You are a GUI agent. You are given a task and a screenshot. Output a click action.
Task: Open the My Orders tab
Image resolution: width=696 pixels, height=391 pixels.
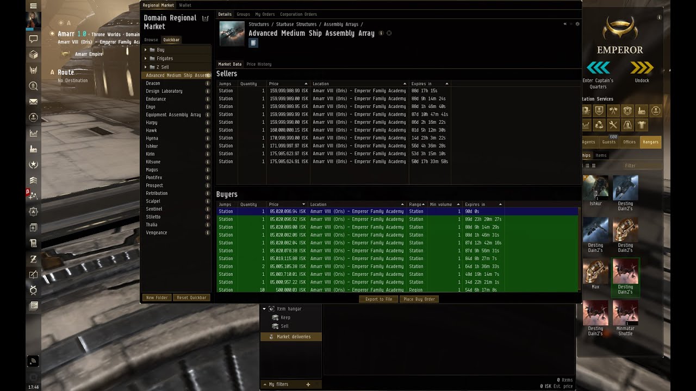pos(265,14)
